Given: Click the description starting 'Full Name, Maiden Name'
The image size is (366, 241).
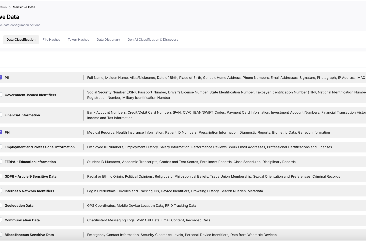Looking at the screenshot, I should click(x=226, y=78).
